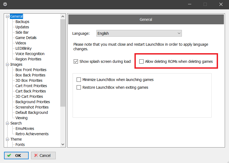This screenshot has width=229, height=163.
Task: Collapse the Theme tree node
Action: [7, 139]
